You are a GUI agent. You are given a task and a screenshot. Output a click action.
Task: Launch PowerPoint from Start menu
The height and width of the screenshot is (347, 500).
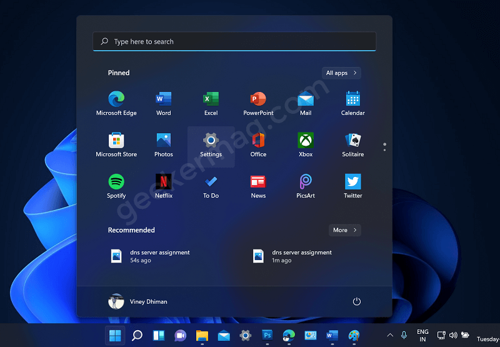tap(258, 104)
